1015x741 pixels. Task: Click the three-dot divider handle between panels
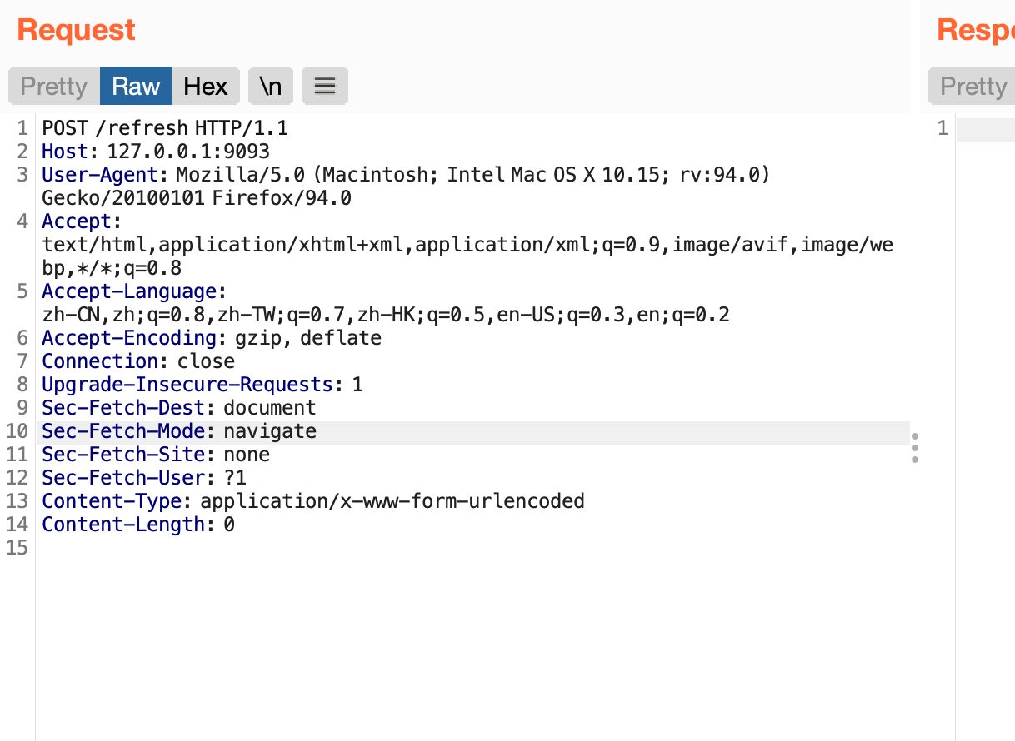point(915,447)
